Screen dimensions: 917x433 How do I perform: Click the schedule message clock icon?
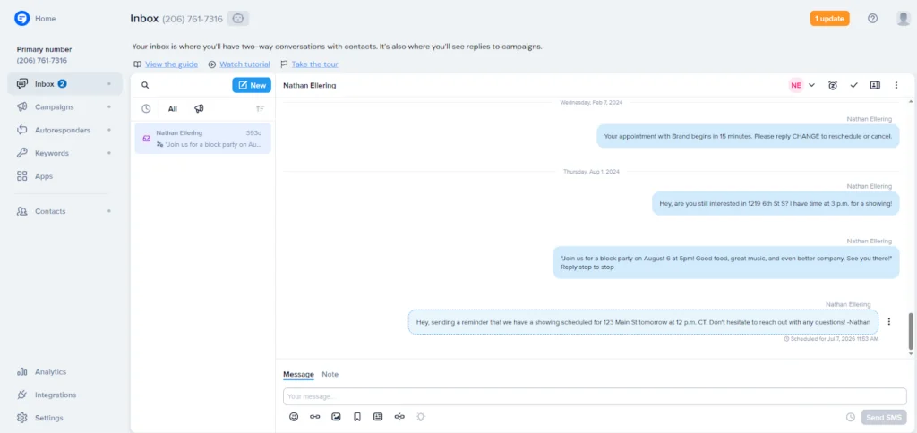tap(850, 417)
